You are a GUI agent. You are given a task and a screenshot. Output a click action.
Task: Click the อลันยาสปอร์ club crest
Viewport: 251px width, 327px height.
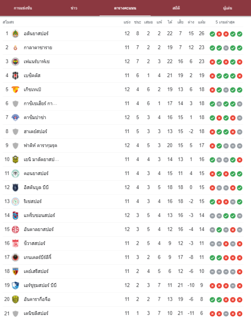tap(15, 34)
